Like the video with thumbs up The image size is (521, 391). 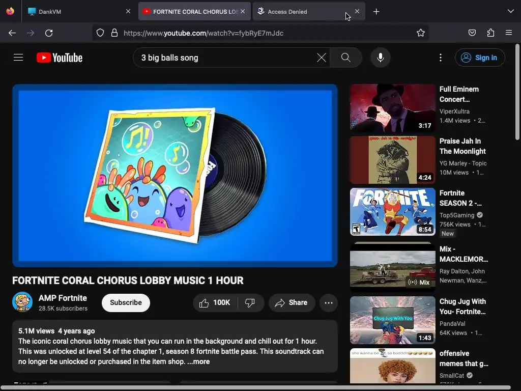[215, 302]
